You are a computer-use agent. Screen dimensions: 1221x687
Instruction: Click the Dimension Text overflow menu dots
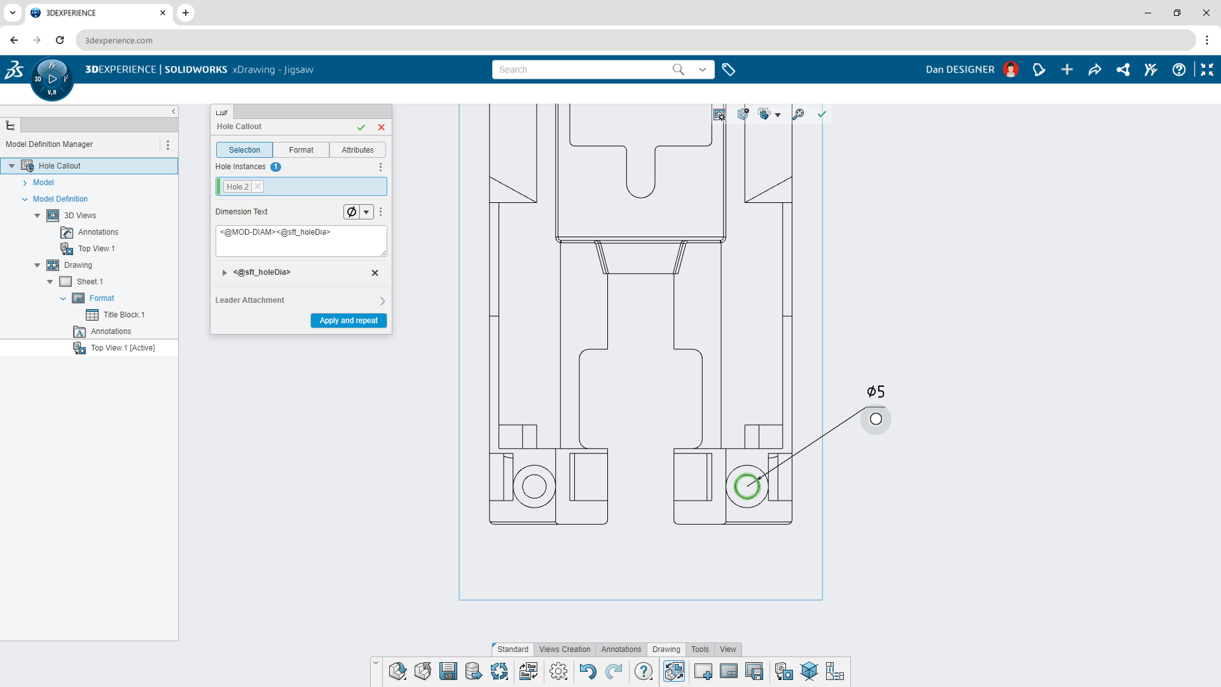click(381, 211)
